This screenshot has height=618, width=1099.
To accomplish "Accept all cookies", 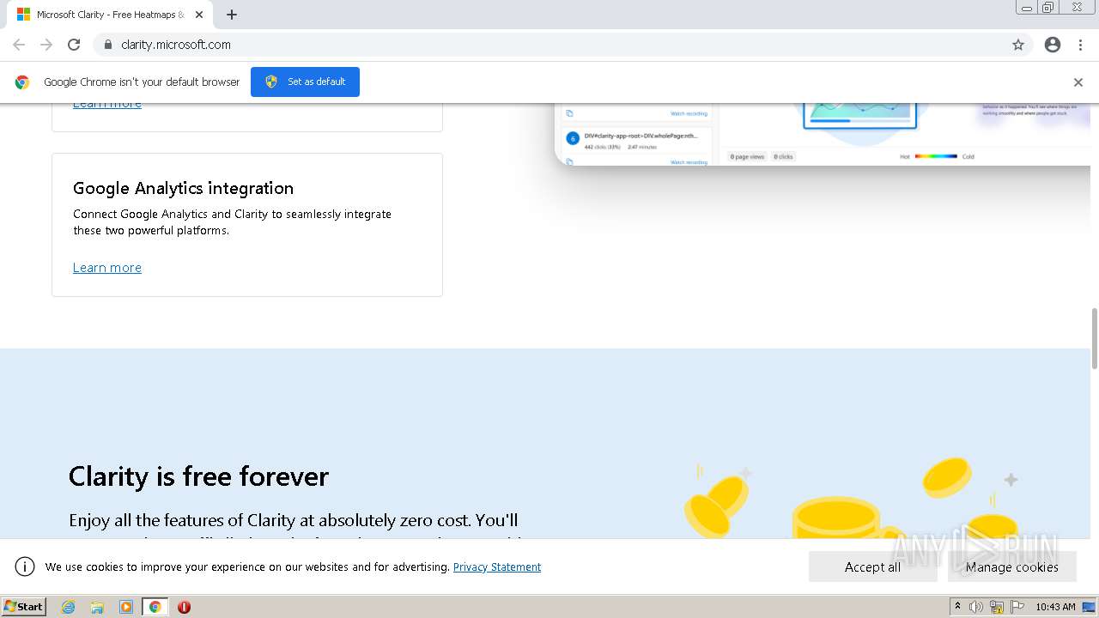I will point(872,566).
